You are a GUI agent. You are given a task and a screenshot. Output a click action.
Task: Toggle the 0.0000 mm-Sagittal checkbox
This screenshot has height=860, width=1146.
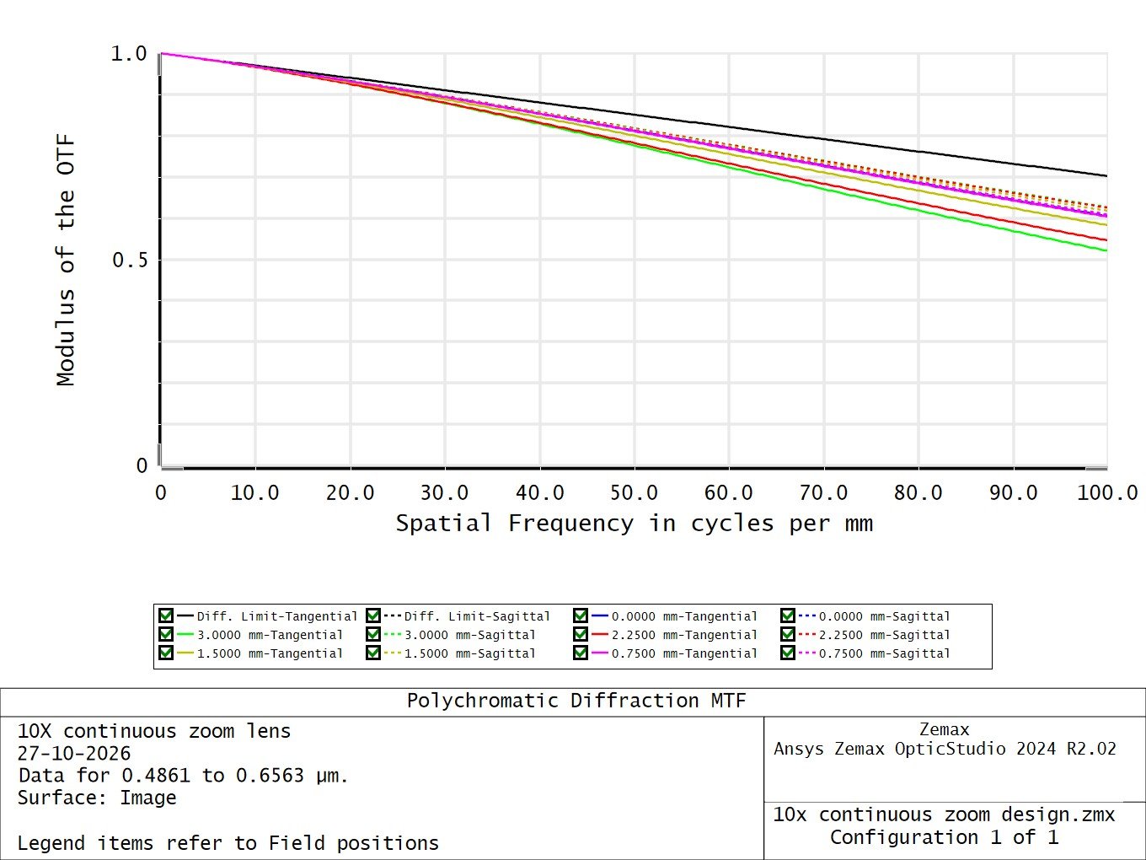[x=788, y=616]
